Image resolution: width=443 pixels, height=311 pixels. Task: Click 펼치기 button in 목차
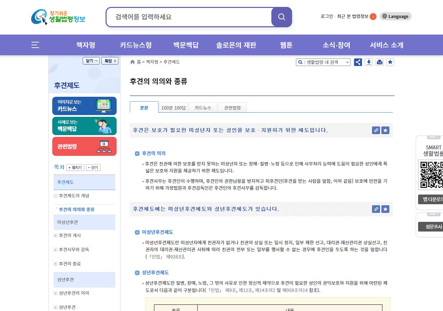point(75,168)
